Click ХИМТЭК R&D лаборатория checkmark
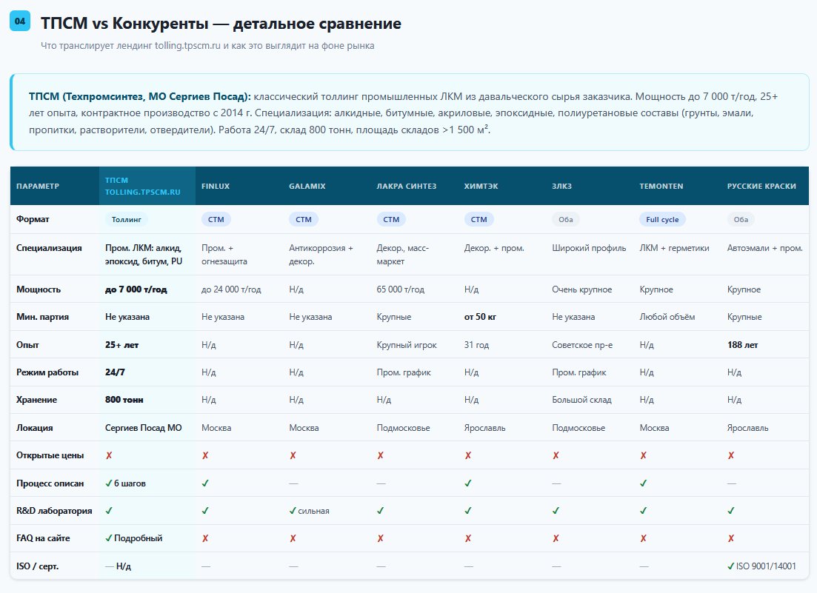The height and width of the screenshot is (593, 817). (x=468, y=511)
